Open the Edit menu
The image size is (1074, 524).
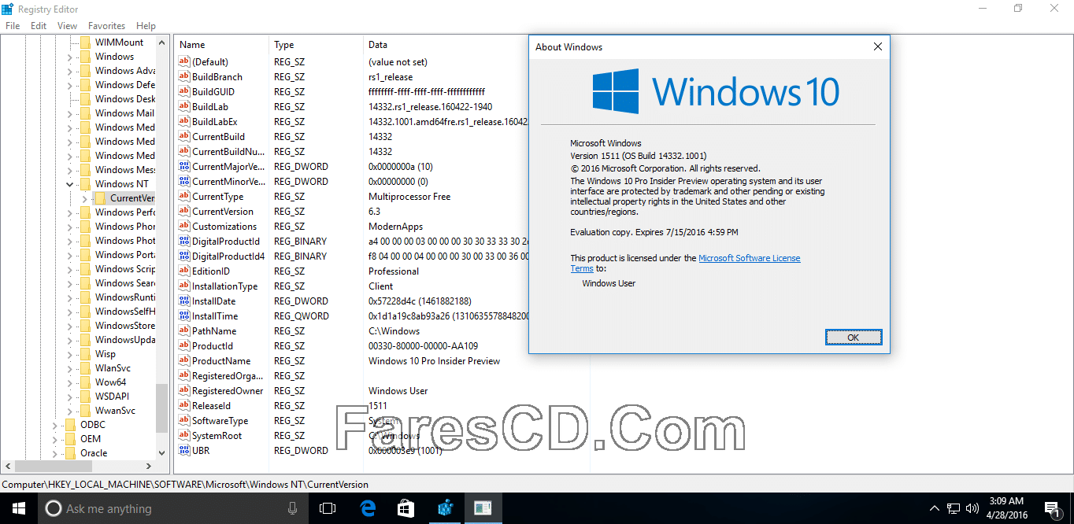[x=39, y=26]
